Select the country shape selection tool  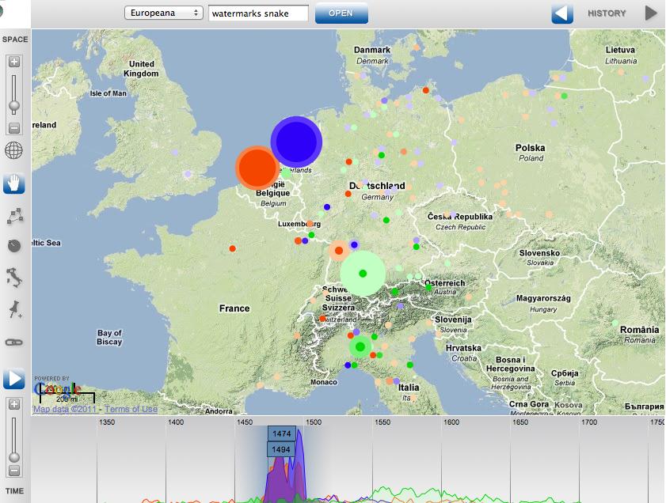[14, 278]
